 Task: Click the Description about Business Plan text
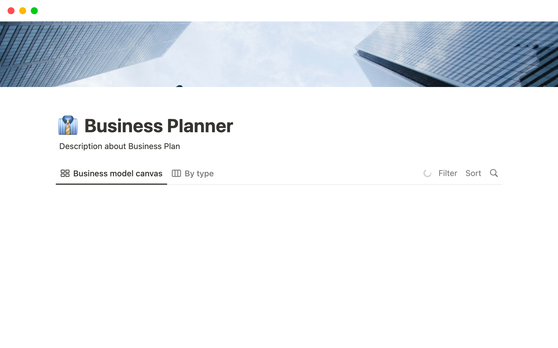(120, 146)
